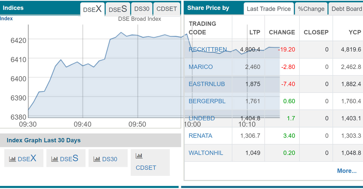
Task: Open the BERGERPBL share link
Action: (207, 101)
